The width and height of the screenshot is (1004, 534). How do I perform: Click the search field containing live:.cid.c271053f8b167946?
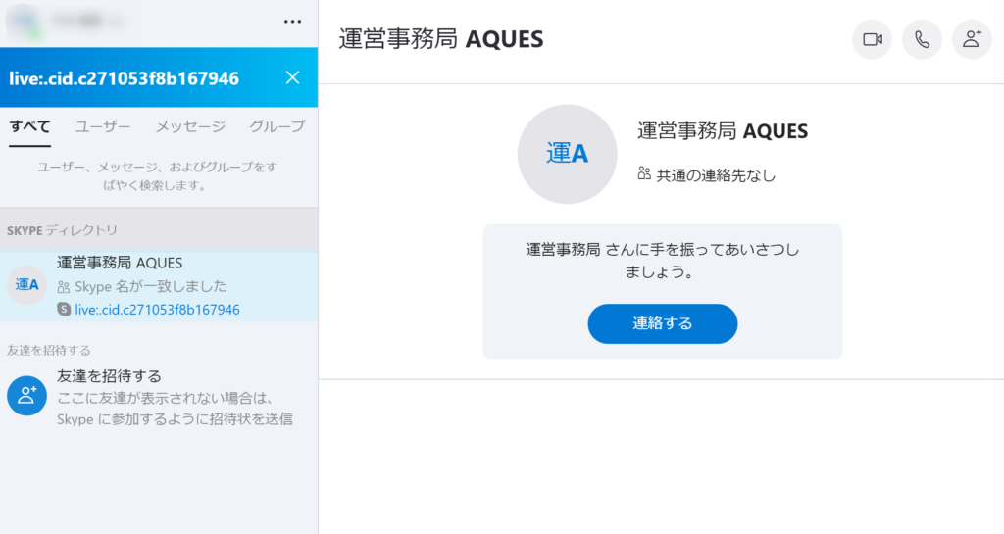141,78
